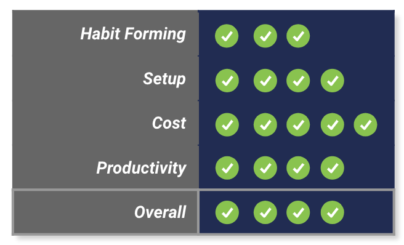This screenshot has height=245, width=404.
Task: Click the fourth checkmark in Overall row
Action: [x=333, y=212]
